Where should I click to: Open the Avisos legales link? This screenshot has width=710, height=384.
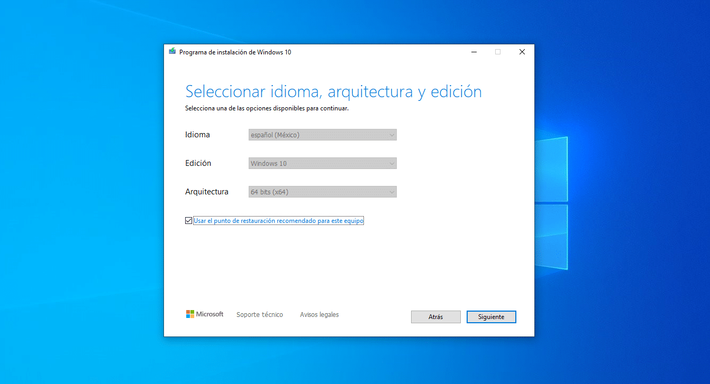(x=319, y=315)
